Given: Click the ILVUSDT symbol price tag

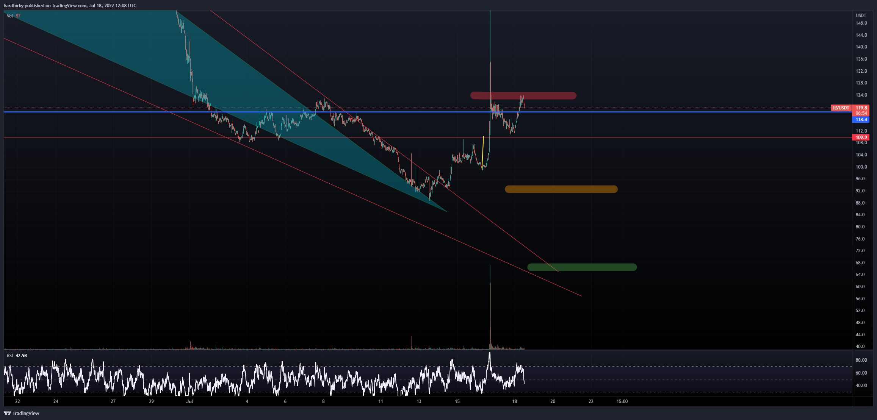Looking at the screenshot, I should (x=841, y=108).
